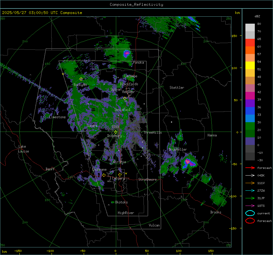Click the yellow diamond marker right of Cochrane

(104, 175)
